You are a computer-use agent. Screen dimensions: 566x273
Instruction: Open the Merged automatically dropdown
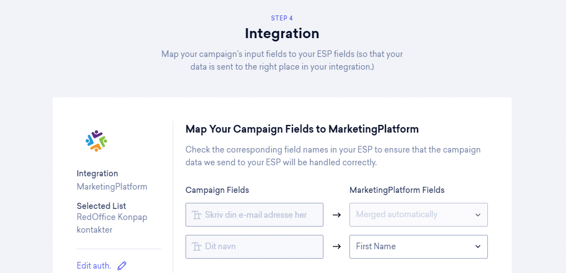tap(418, 214)
